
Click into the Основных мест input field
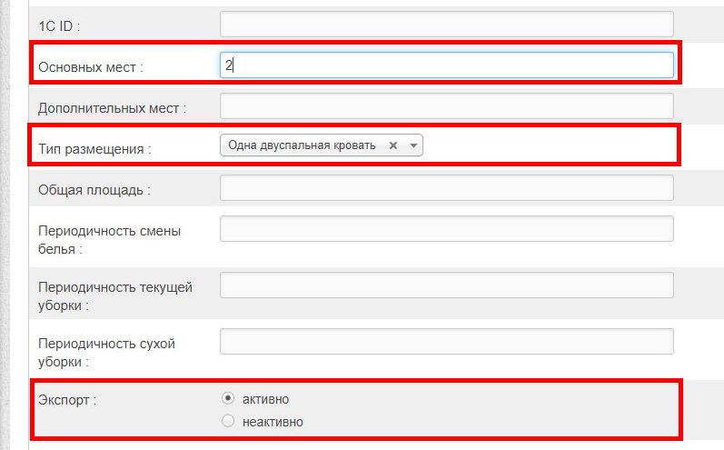[447, 65]
